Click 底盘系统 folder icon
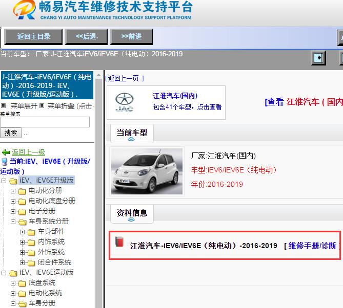Viewport: 343px width, 308px height. click(x=22, y=283)
